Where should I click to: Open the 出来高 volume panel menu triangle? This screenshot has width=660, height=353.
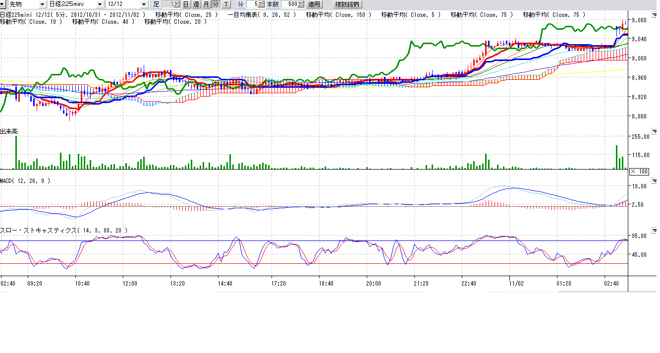point(654,131)
